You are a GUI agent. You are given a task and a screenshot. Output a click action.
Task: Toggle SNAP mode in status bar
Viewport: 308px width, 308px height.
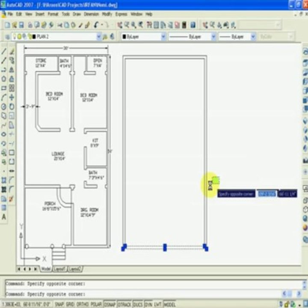pyautogui.click(x=59, y=305)
